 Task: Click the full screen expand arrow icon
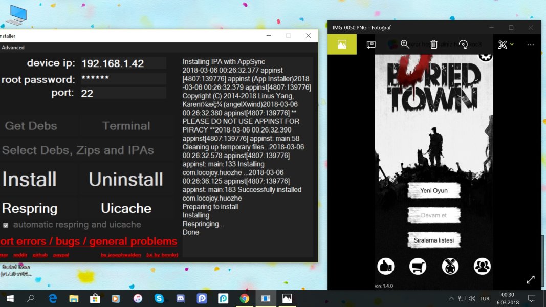tap(531, 279)
